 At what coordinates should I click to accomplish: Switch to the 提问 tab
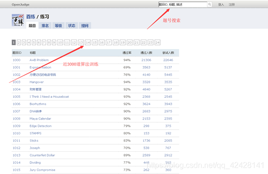click(x=85, y=26)
